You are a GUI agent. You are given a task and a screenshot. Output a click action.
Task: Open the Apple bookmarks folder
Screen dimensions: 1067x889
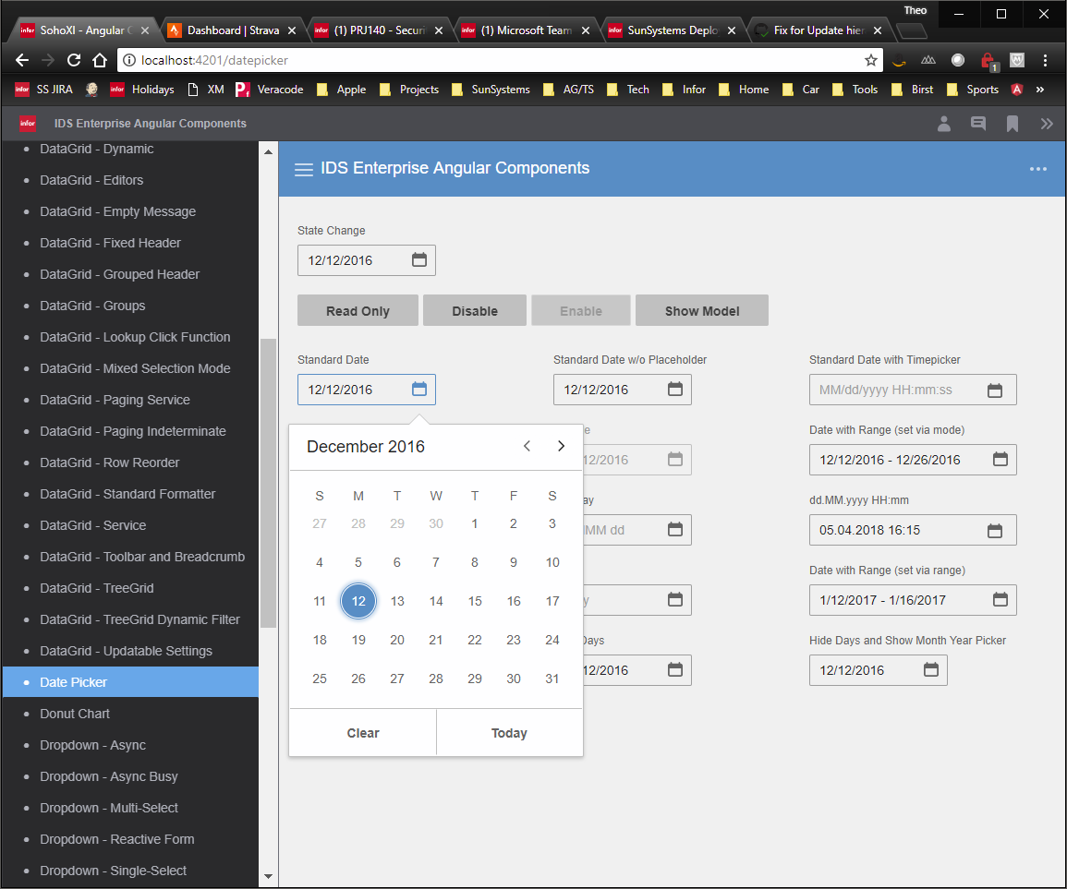[x=342, y=90]
